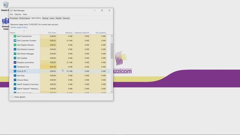This screenshot has height=135, width=240.
Task: Sort by the CPU time column header
Action: pos(48,33)
